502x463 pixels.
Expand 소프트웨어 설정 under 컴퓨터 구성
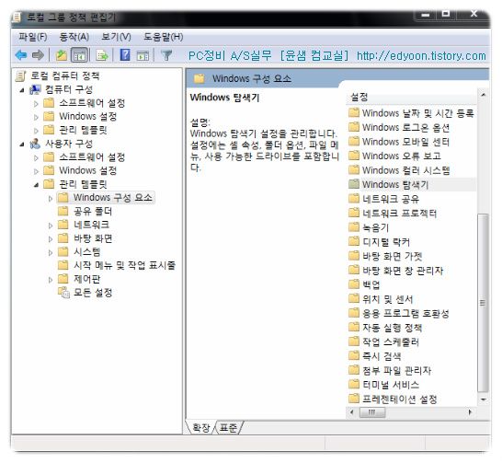coord(36,104)
